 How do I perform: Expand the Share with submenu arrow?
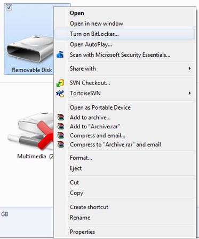point(189,68)
